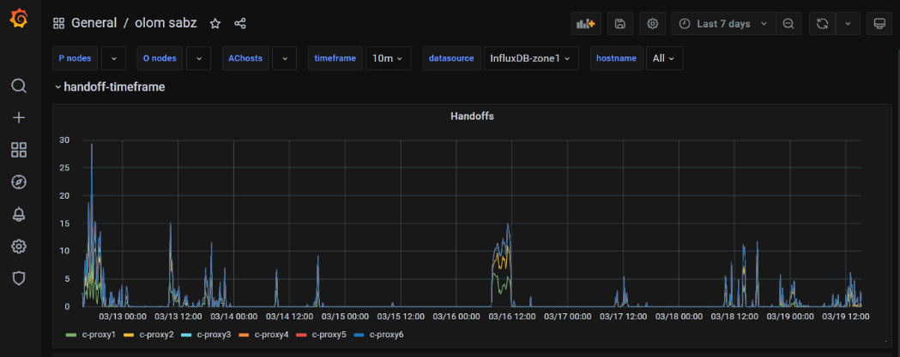This screenshot has height=357, width=900.
Task: Open the Handoffs panel title menu
Action: pos(473,116)
